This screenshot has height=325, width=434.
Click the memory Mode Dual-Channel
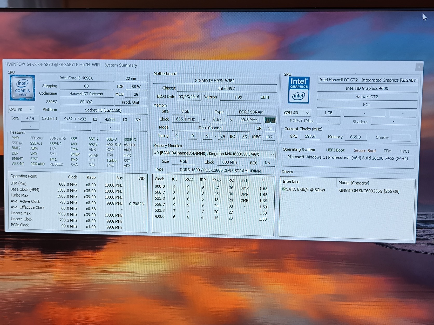pyautogui.click(x=211, y=128)
